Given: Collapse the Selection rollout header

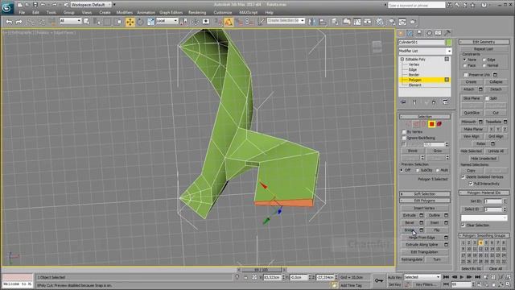Looking at the screenshot, I should tap(425, 116).
